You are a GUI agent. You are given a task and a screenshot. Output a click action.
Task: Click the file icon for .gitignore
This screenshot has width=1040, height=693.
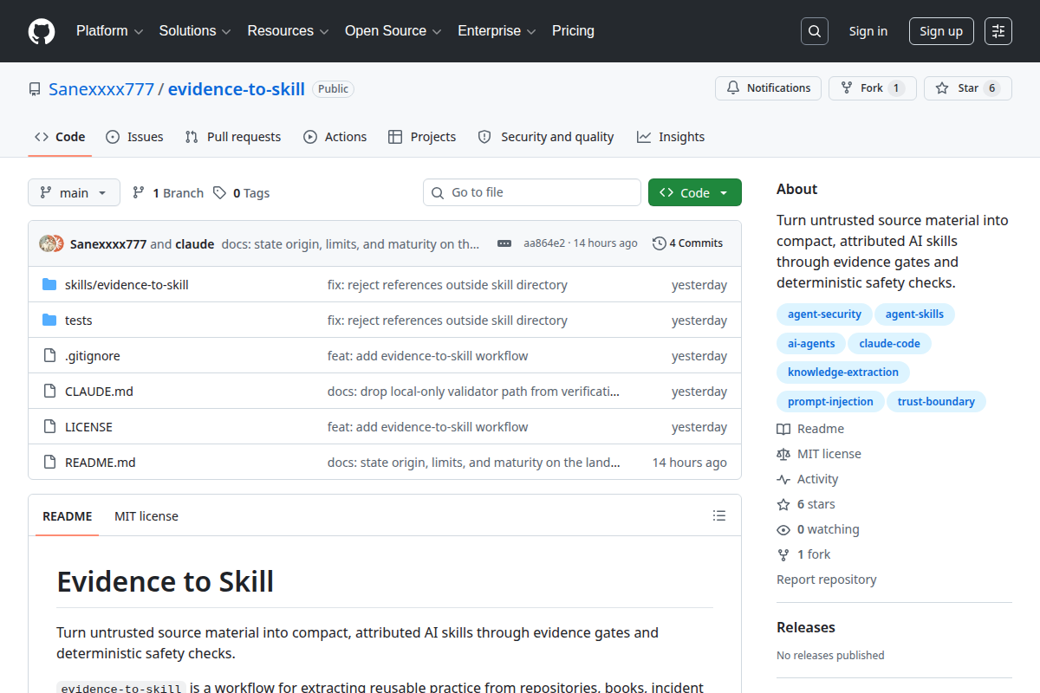pyautogui.click(x=49, y=356)
